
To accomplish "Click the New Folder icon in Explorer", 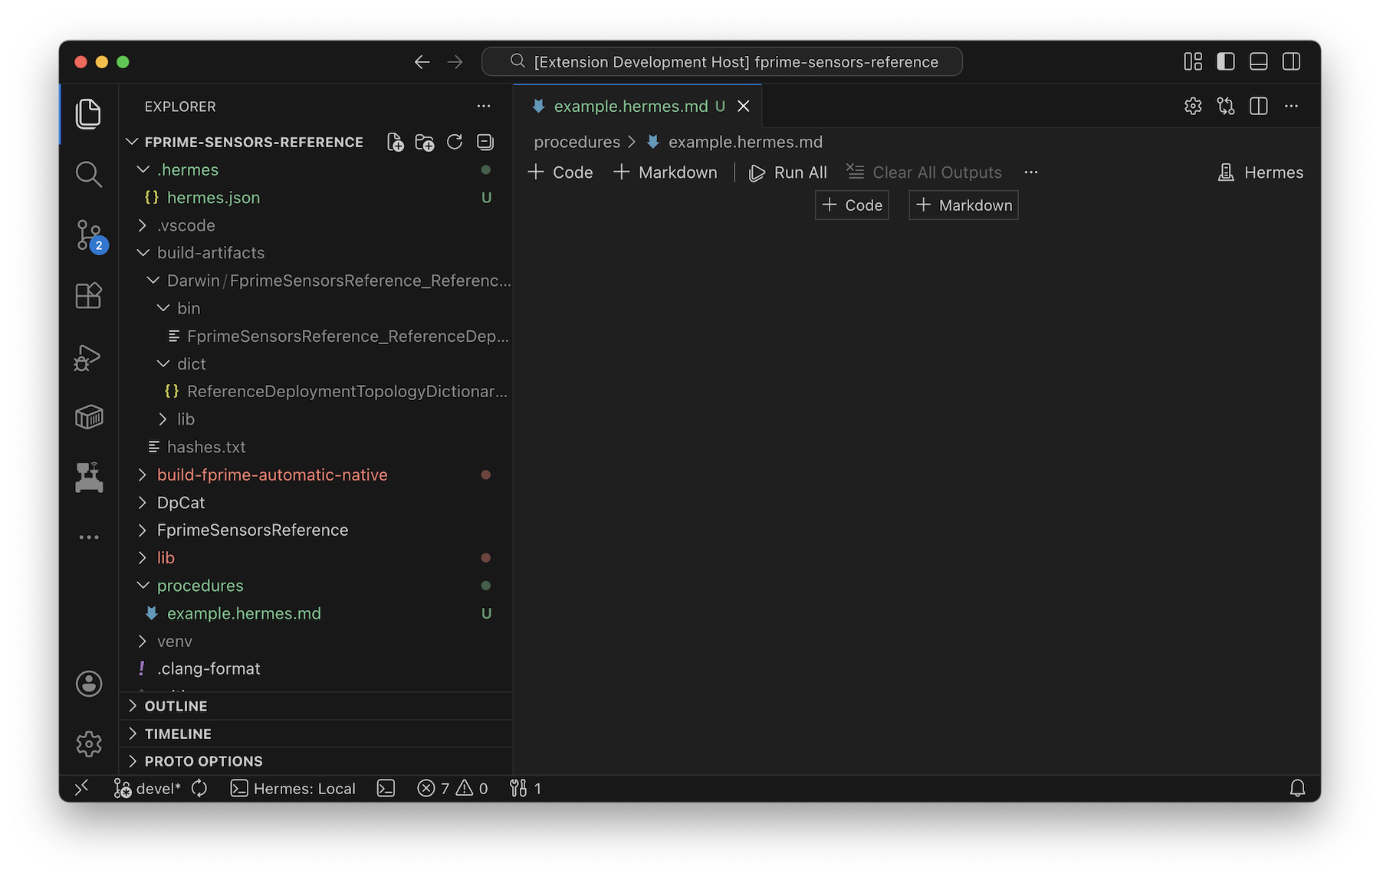I will tap(425, 143).
